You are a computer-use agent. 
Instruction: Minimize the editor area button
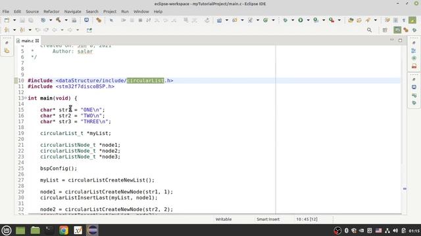tap(392, 40)
